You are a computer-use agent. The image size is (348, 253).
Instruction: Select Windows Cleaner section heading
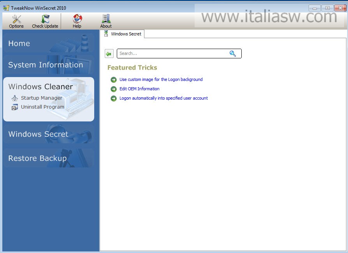coord(40,86)
